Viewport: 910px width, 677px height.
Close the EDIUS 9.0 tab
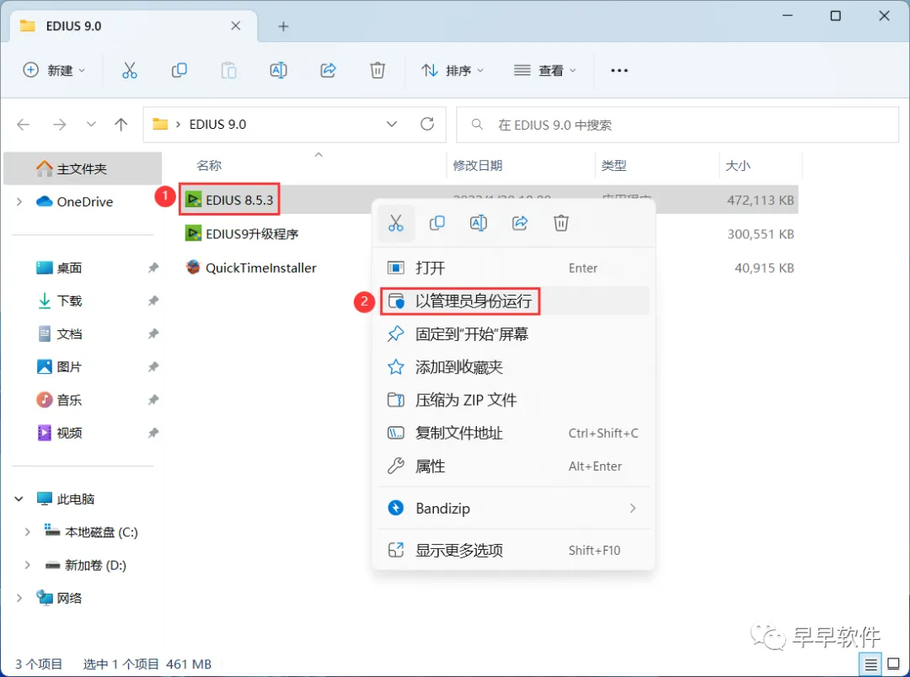(236, 25)
